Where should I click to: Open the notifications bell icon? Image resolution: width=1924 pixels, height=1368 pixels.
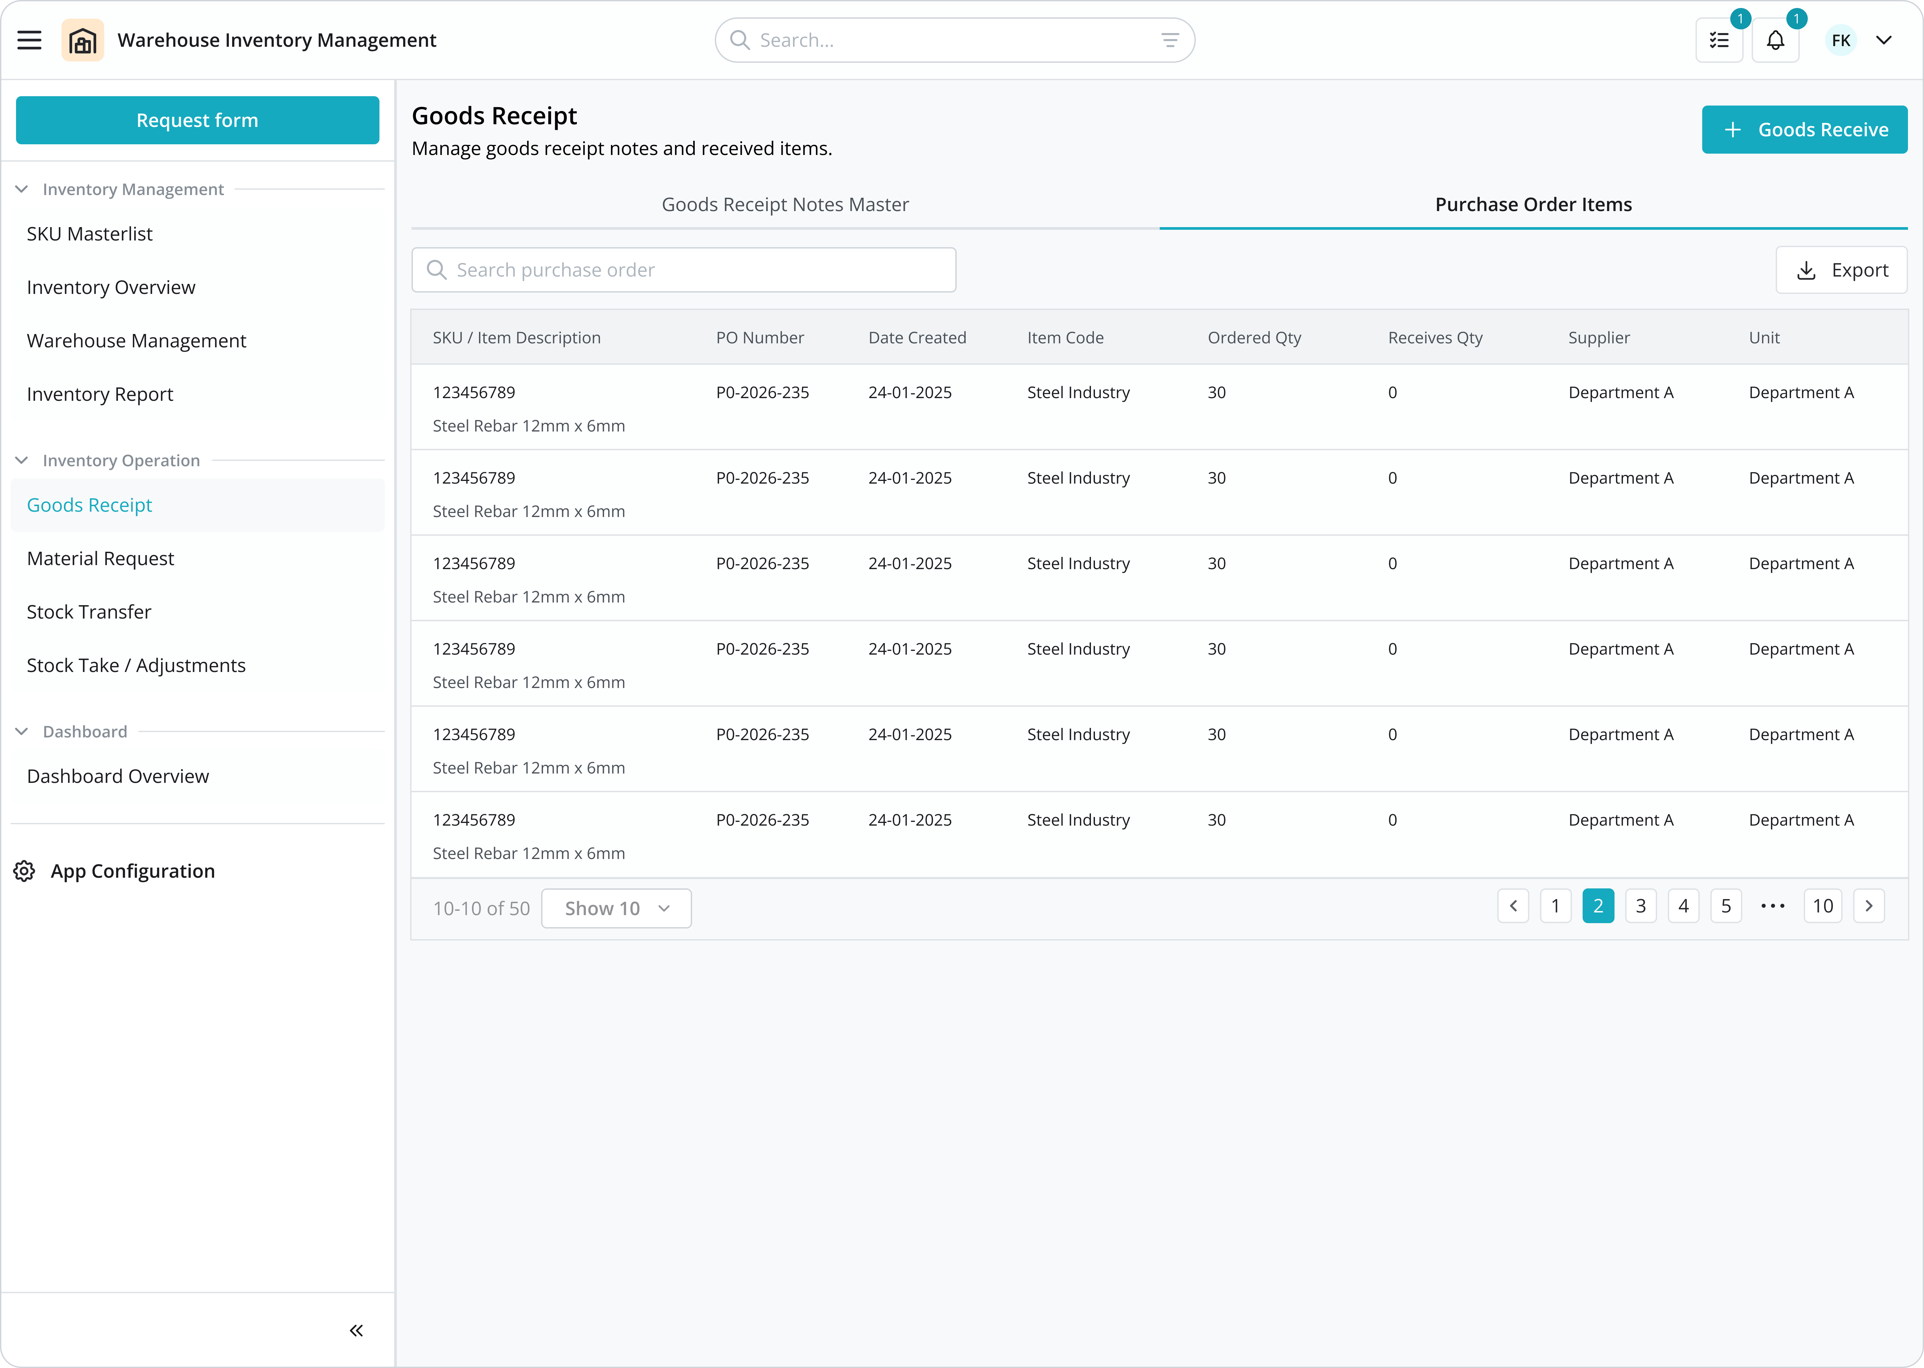[x=1776, y=40]
